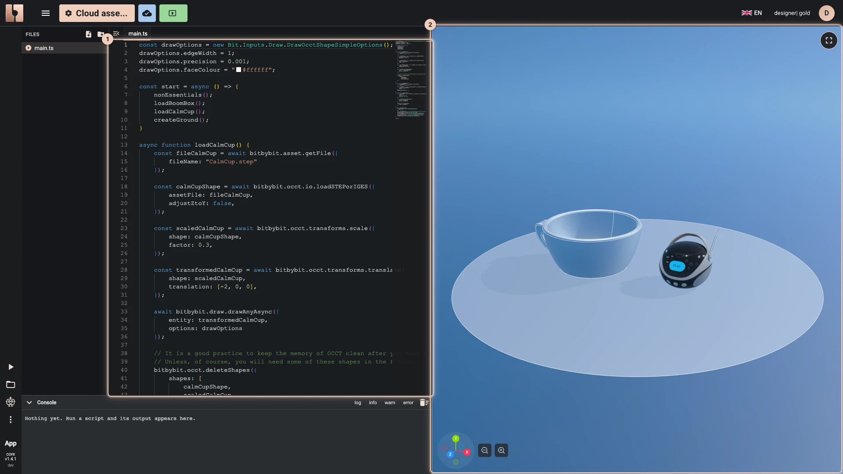Open the robot AI assistant icon
Screen dimensions: 843x474
(11, 402)
